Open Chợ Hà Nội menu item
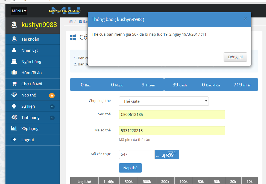This screenshot has height=184, width=266. [33, 84]
